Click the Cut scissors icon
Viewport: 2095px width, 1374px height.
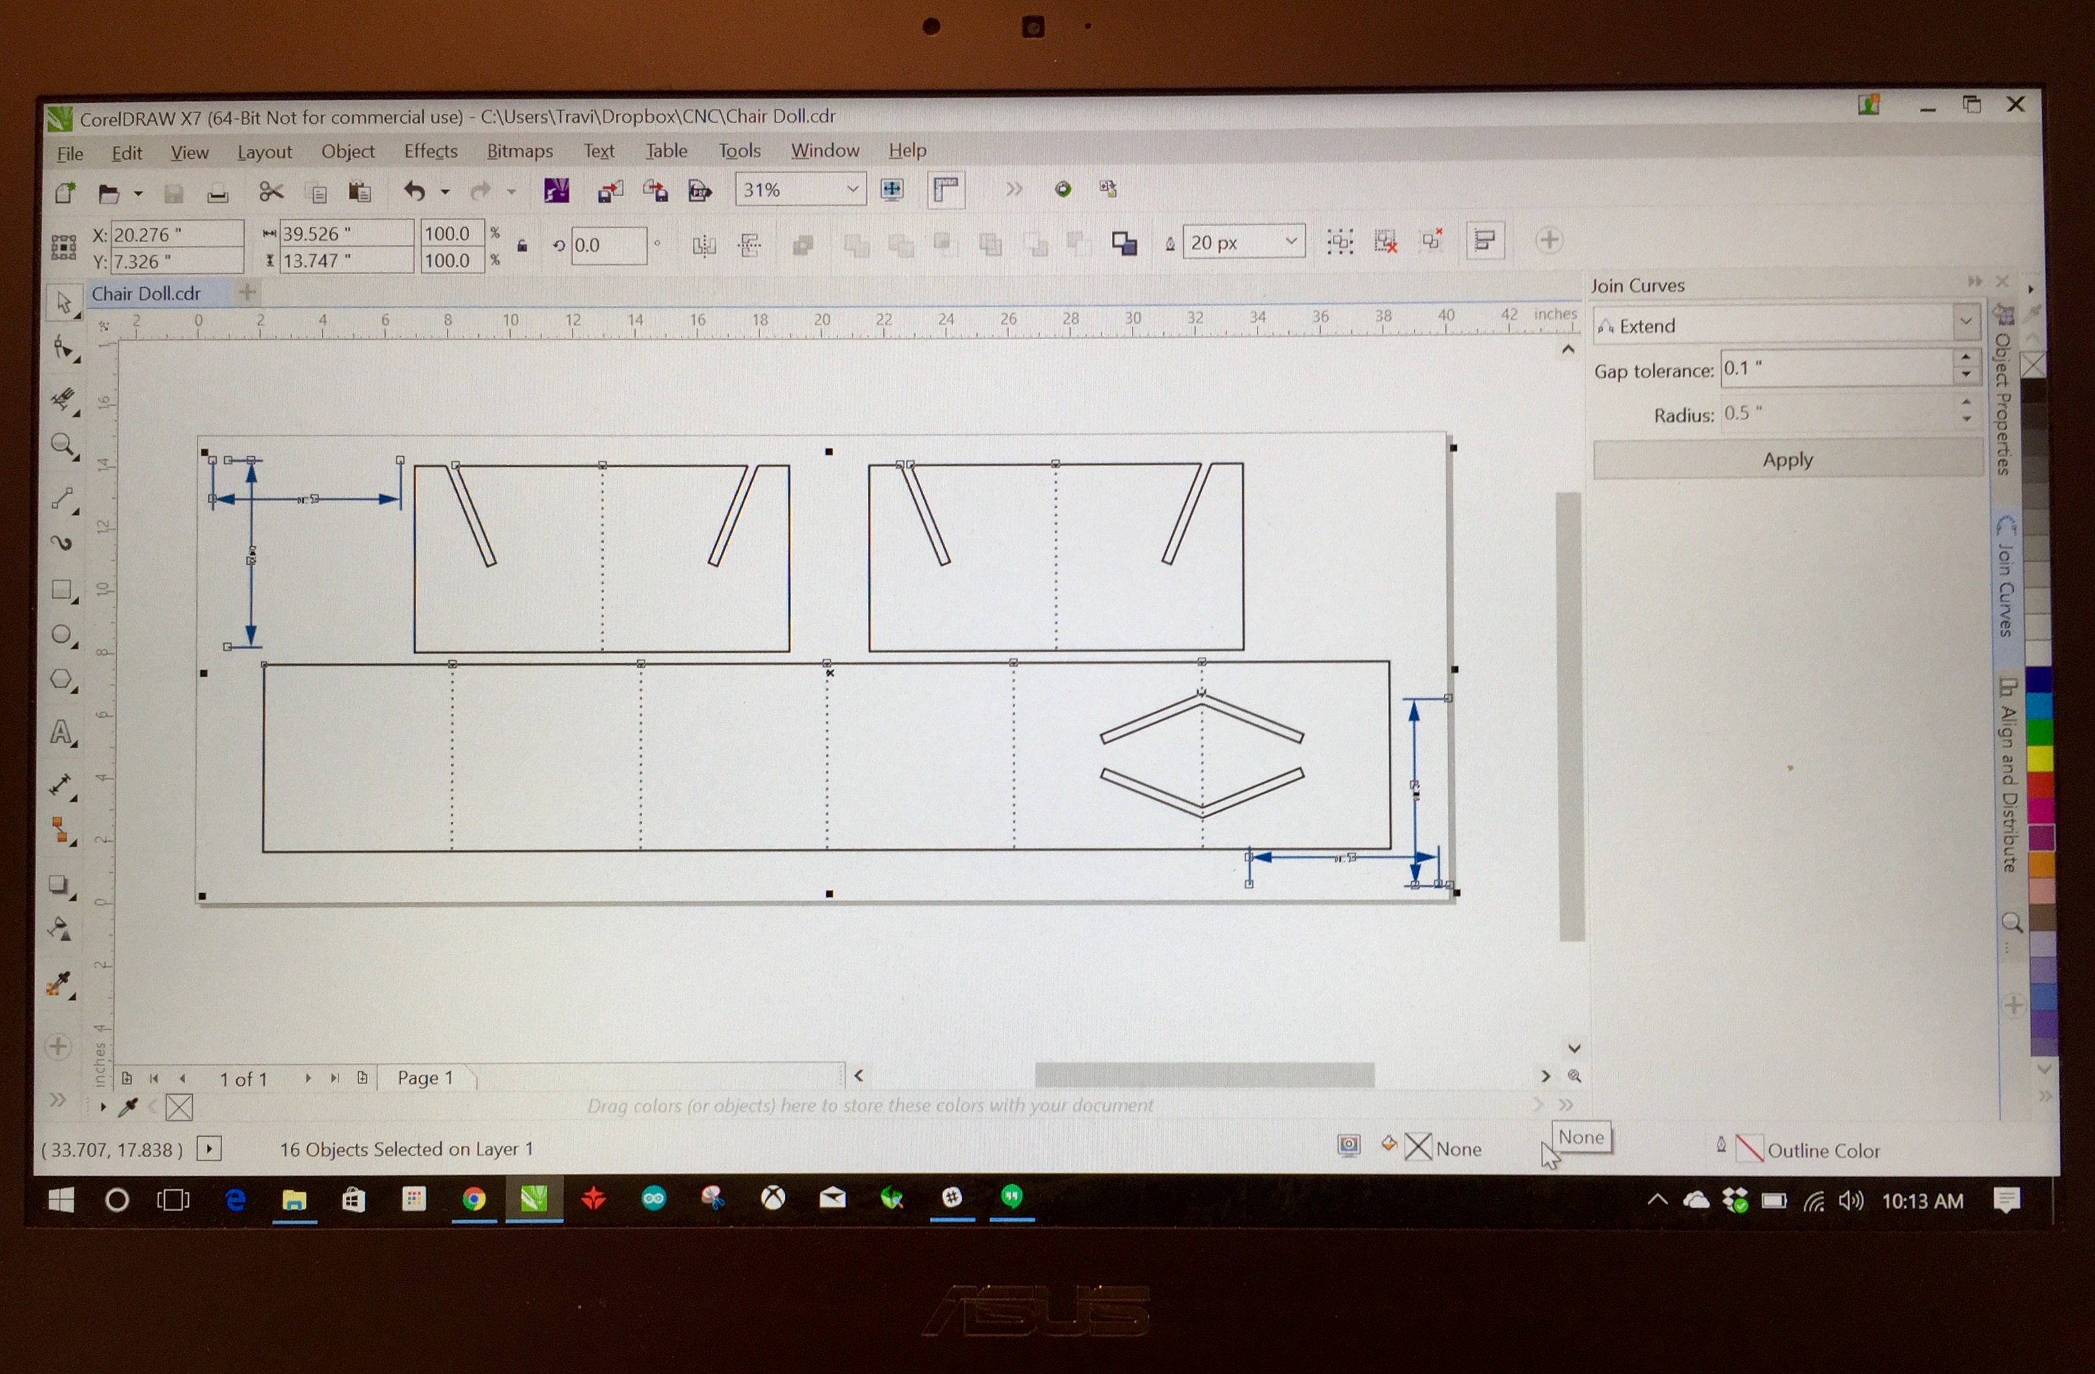coord(271,191)
